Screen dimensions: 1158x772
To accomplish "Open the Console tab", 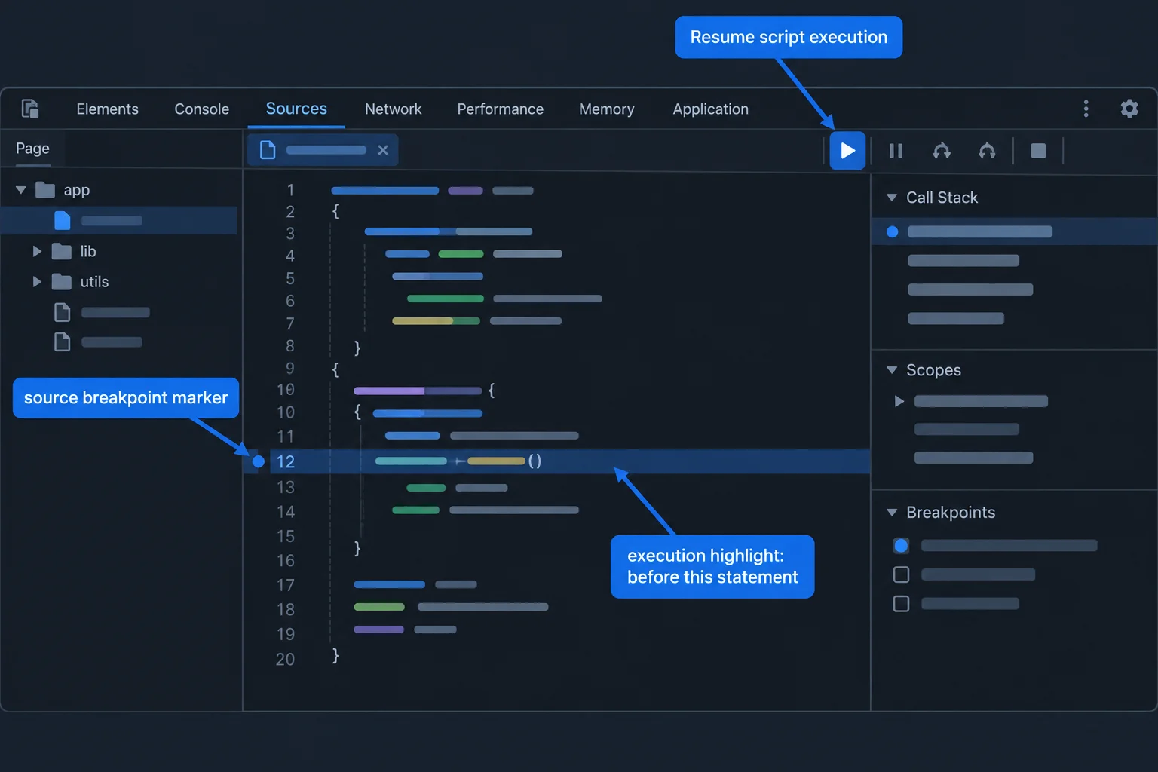I will pos(201,109).
